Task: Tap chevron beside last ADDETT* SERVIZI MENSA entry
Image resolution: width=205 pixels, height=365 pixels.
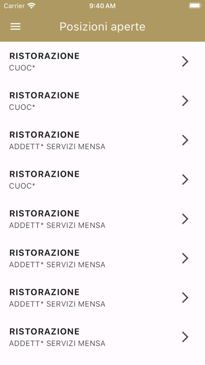Action: (x=185, y=337)
